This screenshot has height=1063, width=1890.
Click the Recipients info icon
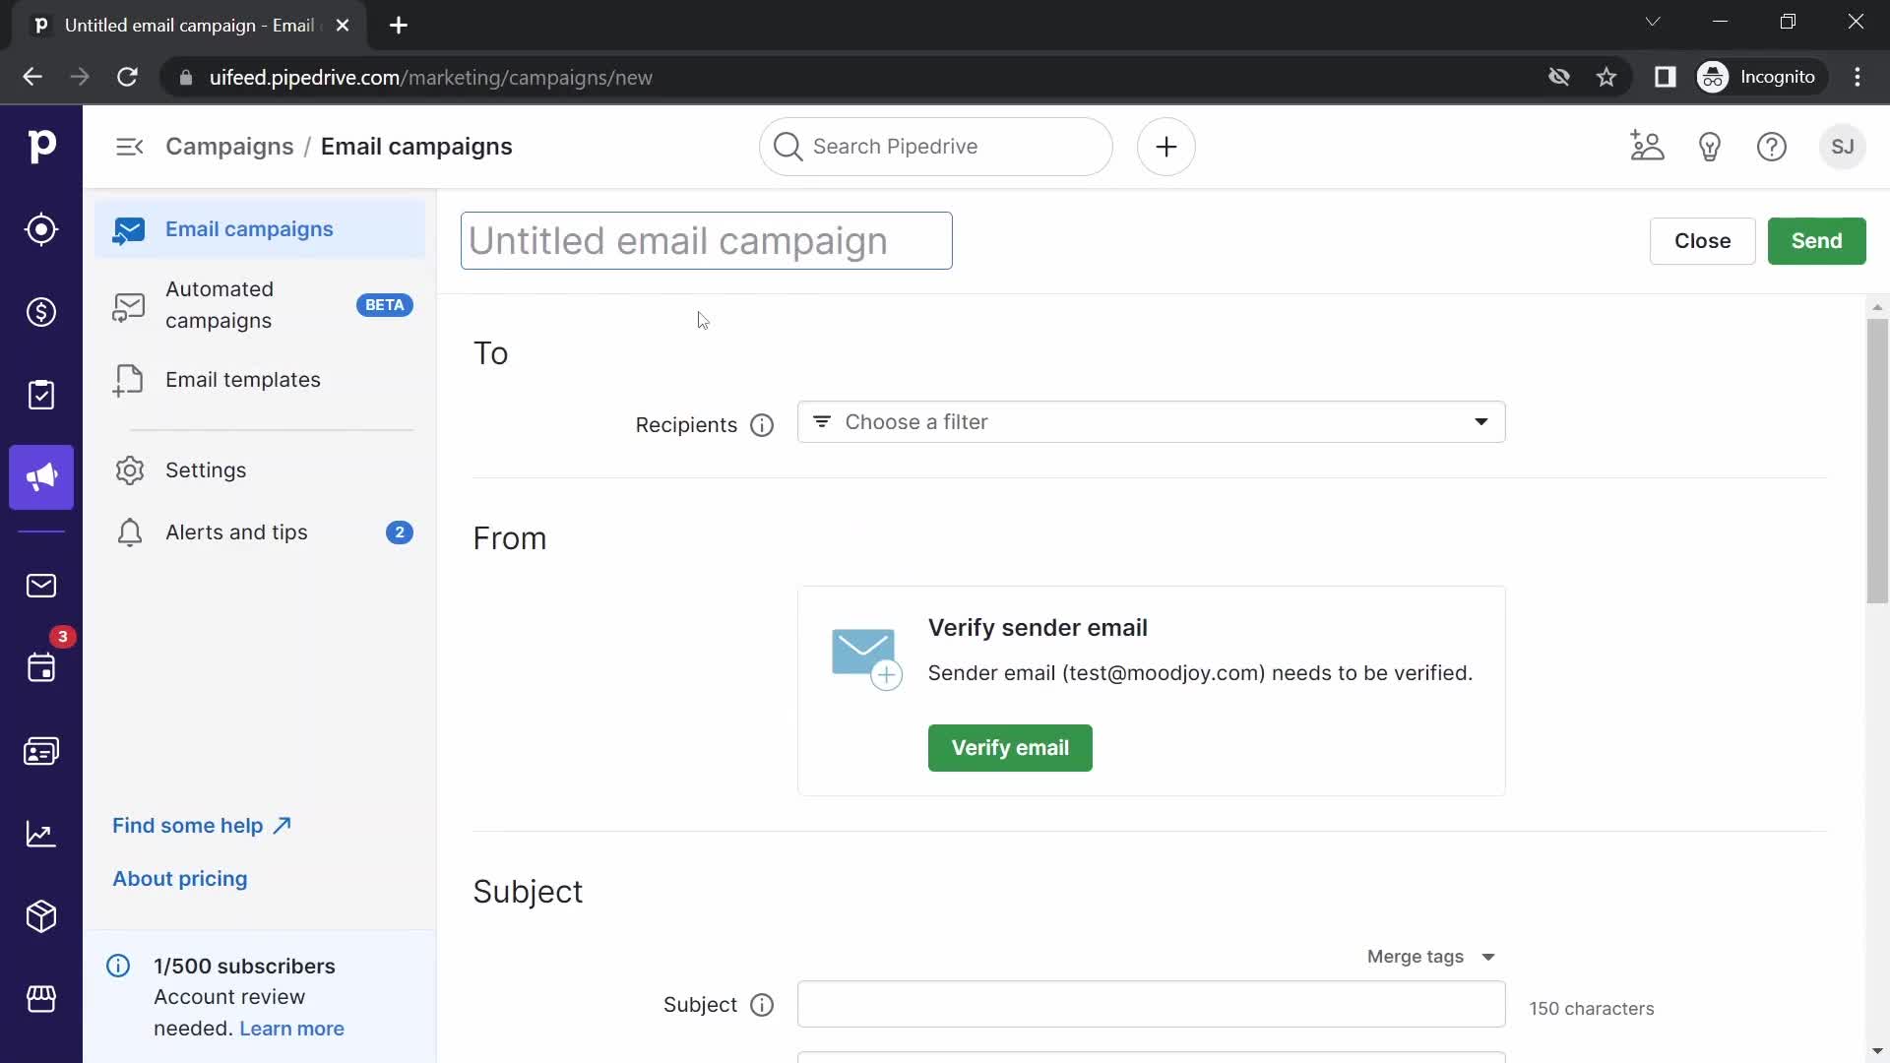coord(762,425)
